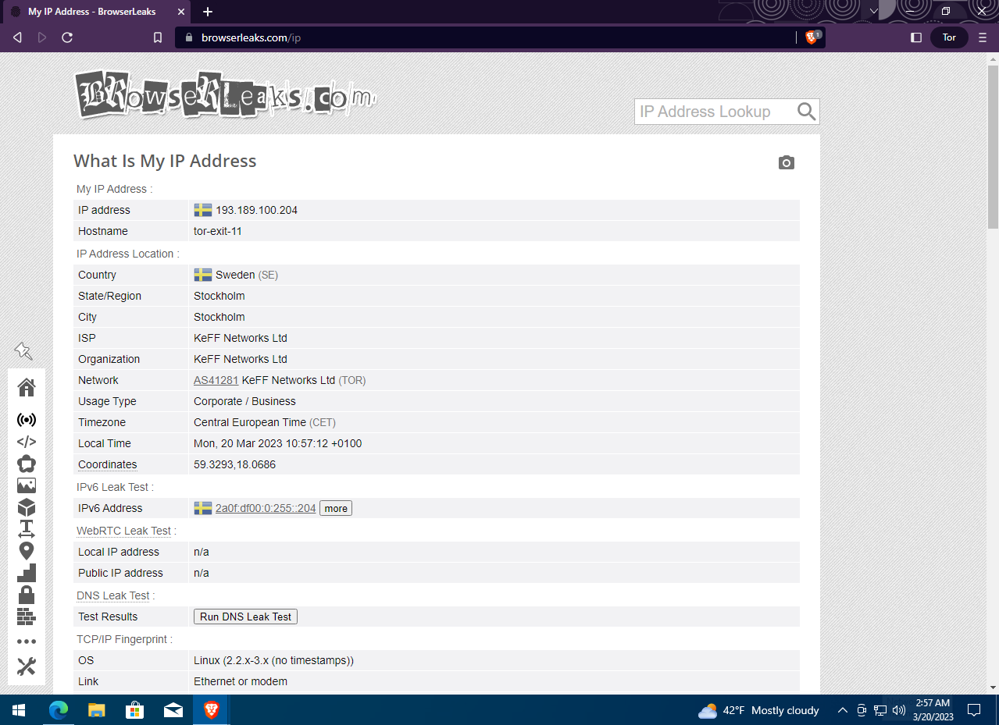
Task: Bookmark this page using the bookmark icon
Action: pos(158,37)
